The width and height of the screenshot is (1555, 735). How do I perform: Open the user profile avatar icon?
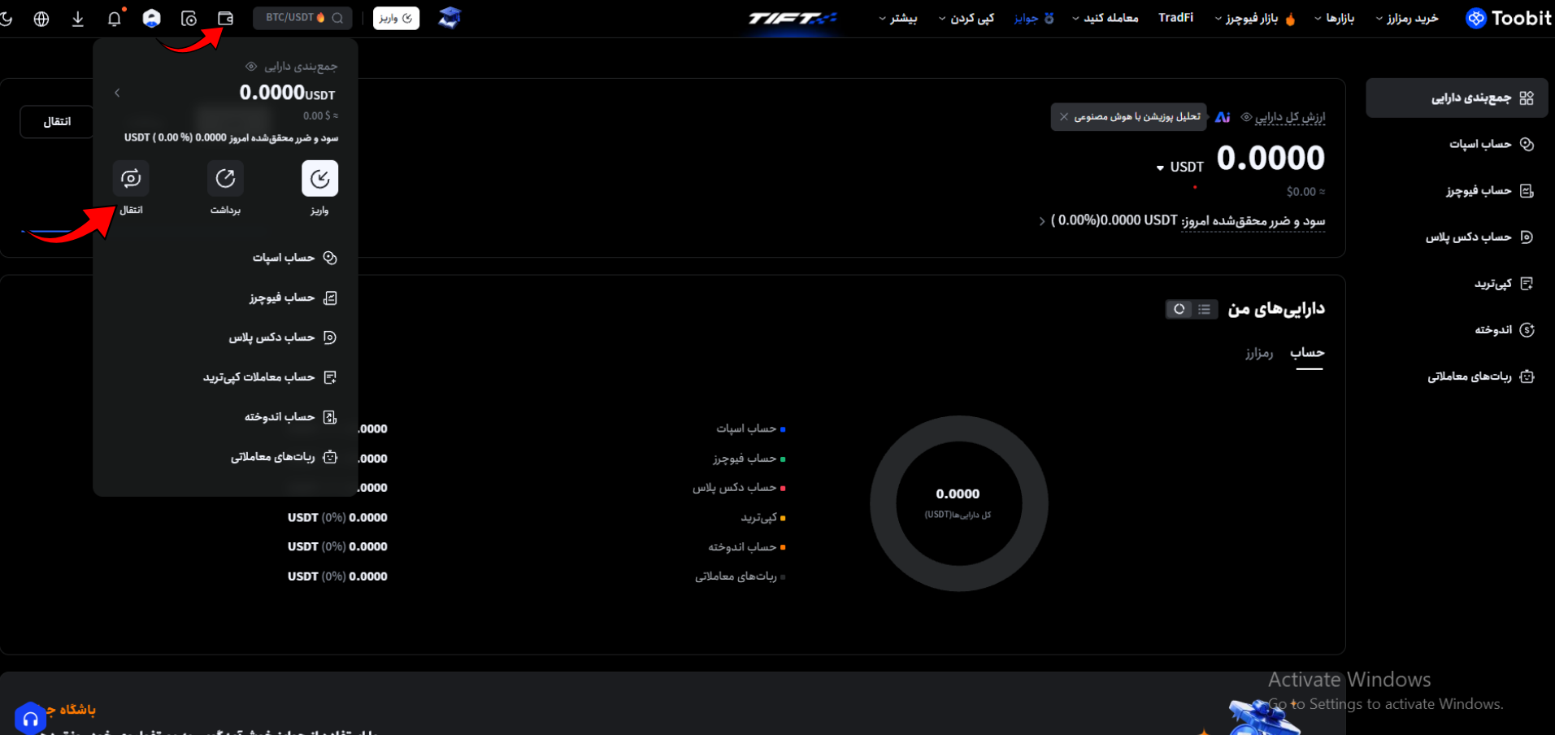pyautogui.click(x=151, y=18)
